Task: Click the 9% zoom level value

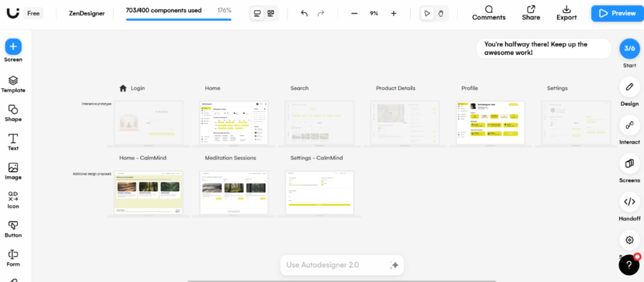Action: pos(374,13)
